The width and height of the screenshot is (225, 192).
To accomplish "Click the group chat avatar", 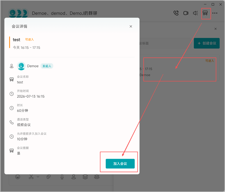I will coord(18,13).
